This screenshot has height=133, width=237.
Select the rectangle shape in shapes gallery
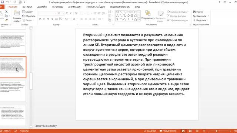[128, 12]
